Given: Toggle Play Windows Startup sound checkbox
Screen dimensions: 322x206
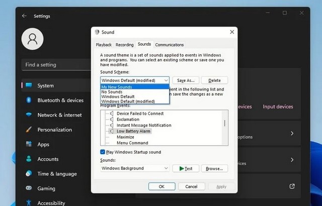Looking at the screenshot, I should tap(103, 152).
